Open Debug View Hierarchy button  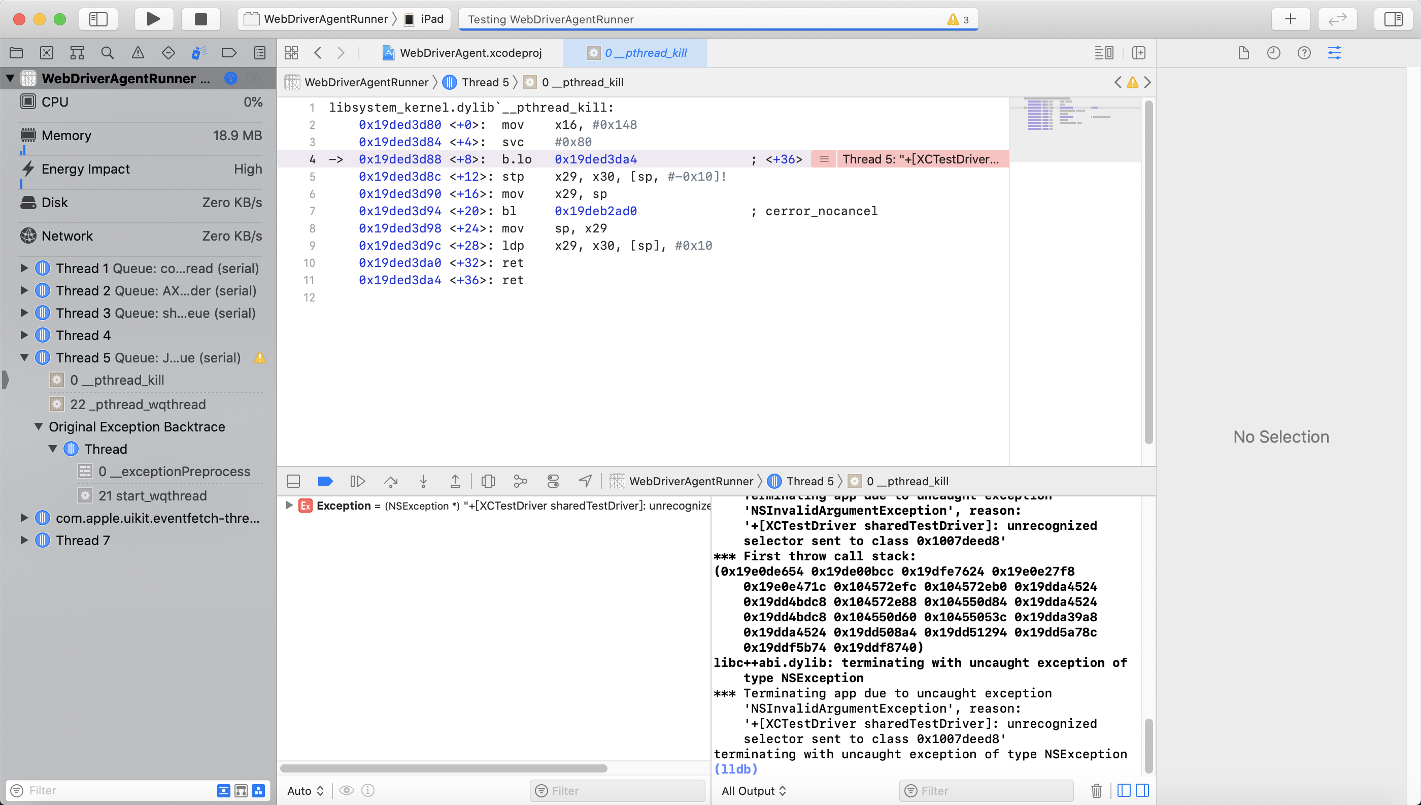tap(488, 482)
